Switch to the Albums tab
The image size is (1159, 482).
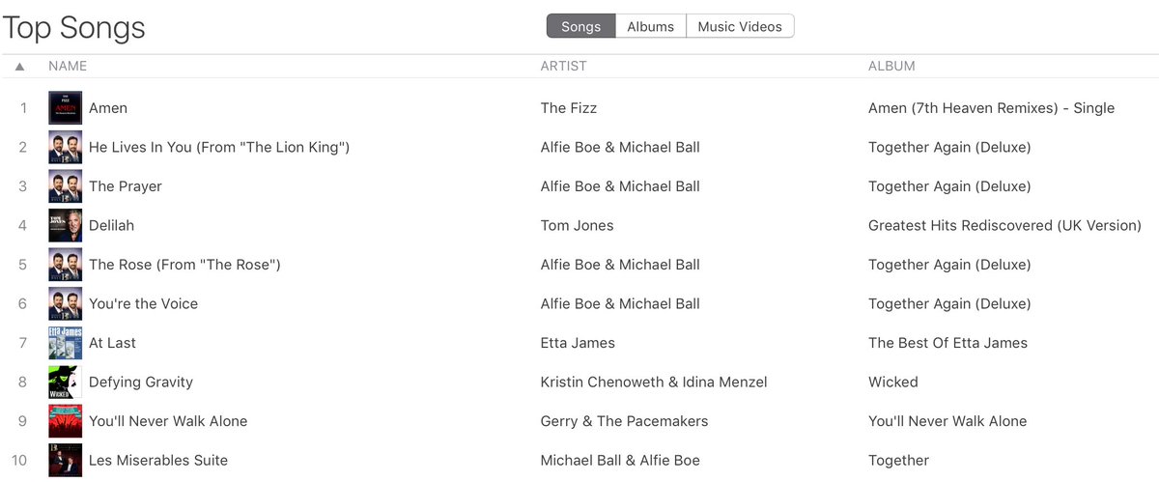point(650,26)
